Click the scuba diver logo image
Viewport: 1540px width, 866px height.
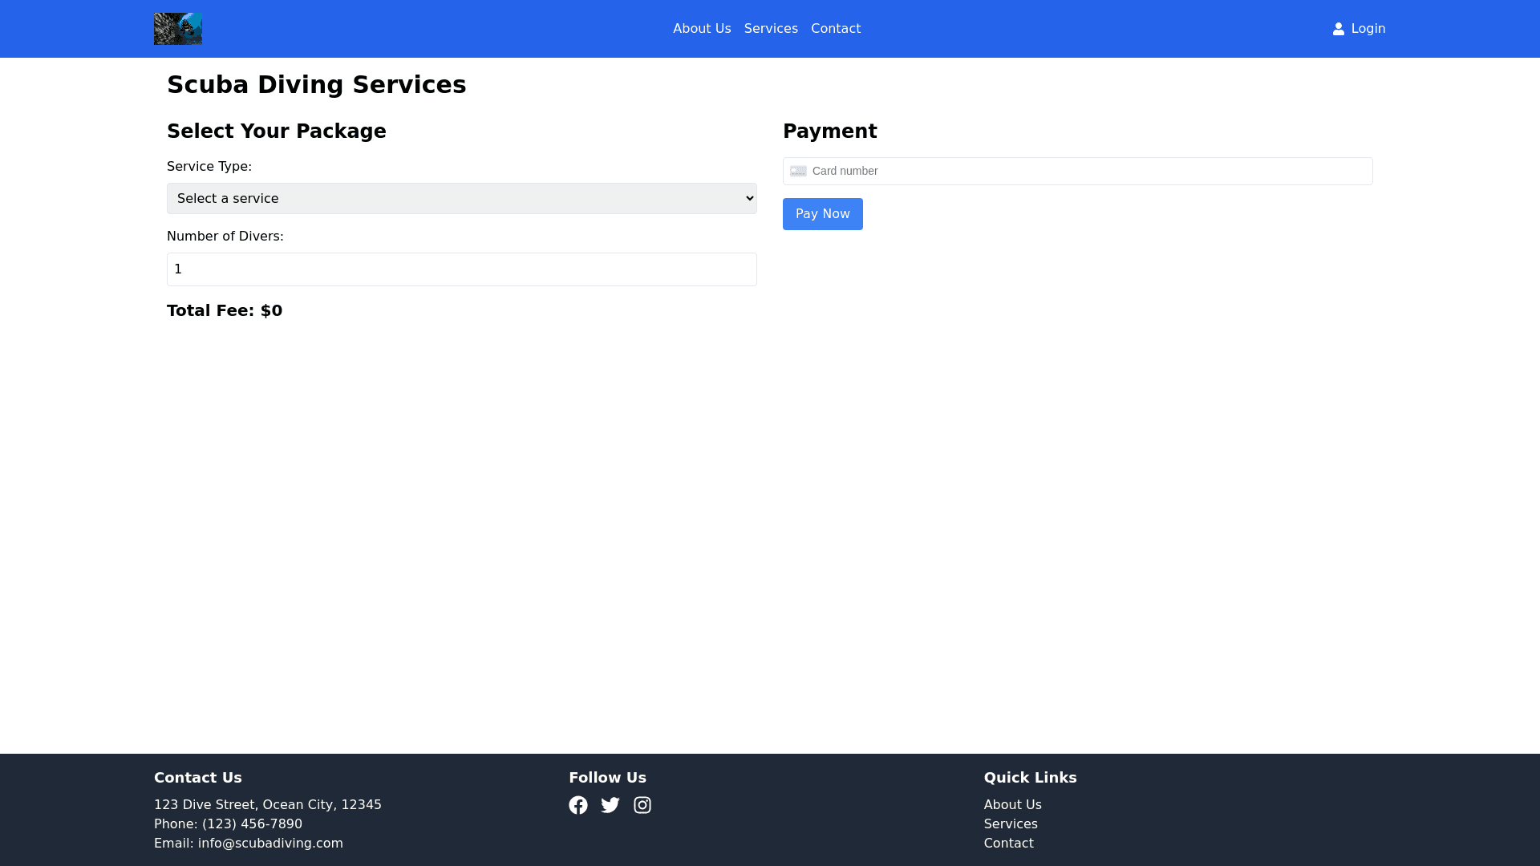177,29
